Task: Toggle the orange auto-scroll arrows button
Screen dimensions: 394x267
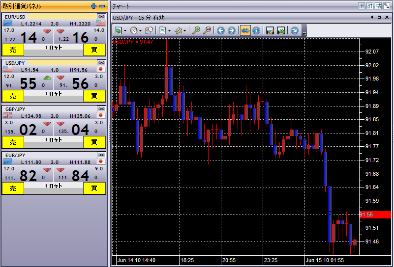Action: pos(245,30)
